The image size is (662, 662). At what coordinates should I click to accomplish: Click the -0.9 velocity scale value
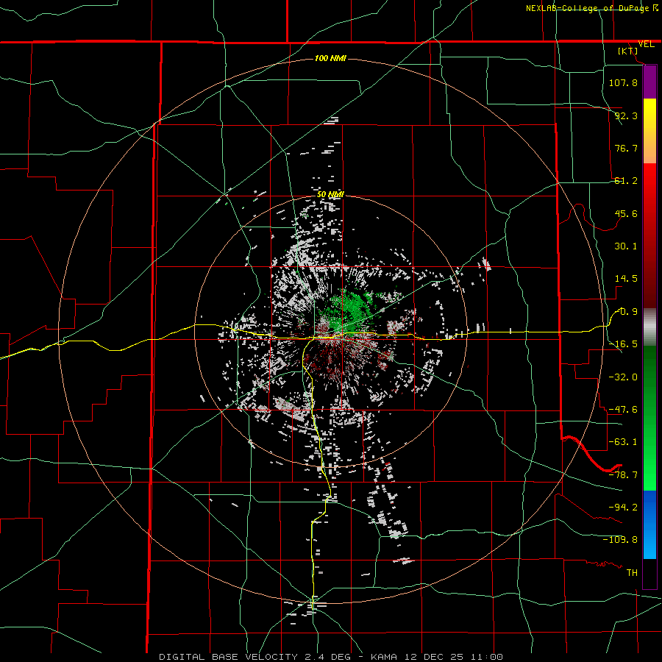tap(626, 312)
